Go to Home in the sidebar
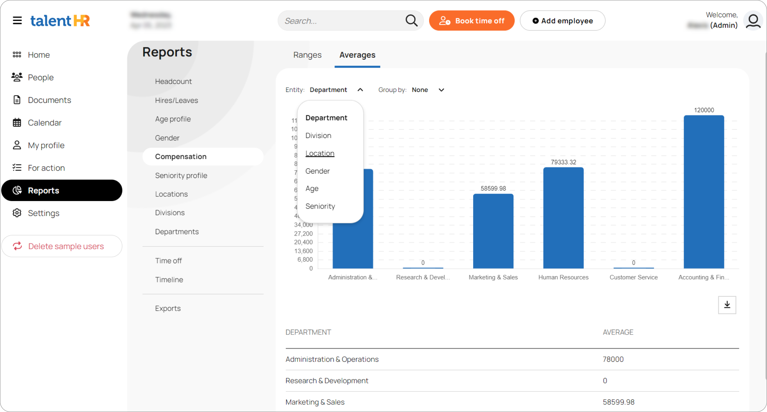 click(x=39, y=55)
